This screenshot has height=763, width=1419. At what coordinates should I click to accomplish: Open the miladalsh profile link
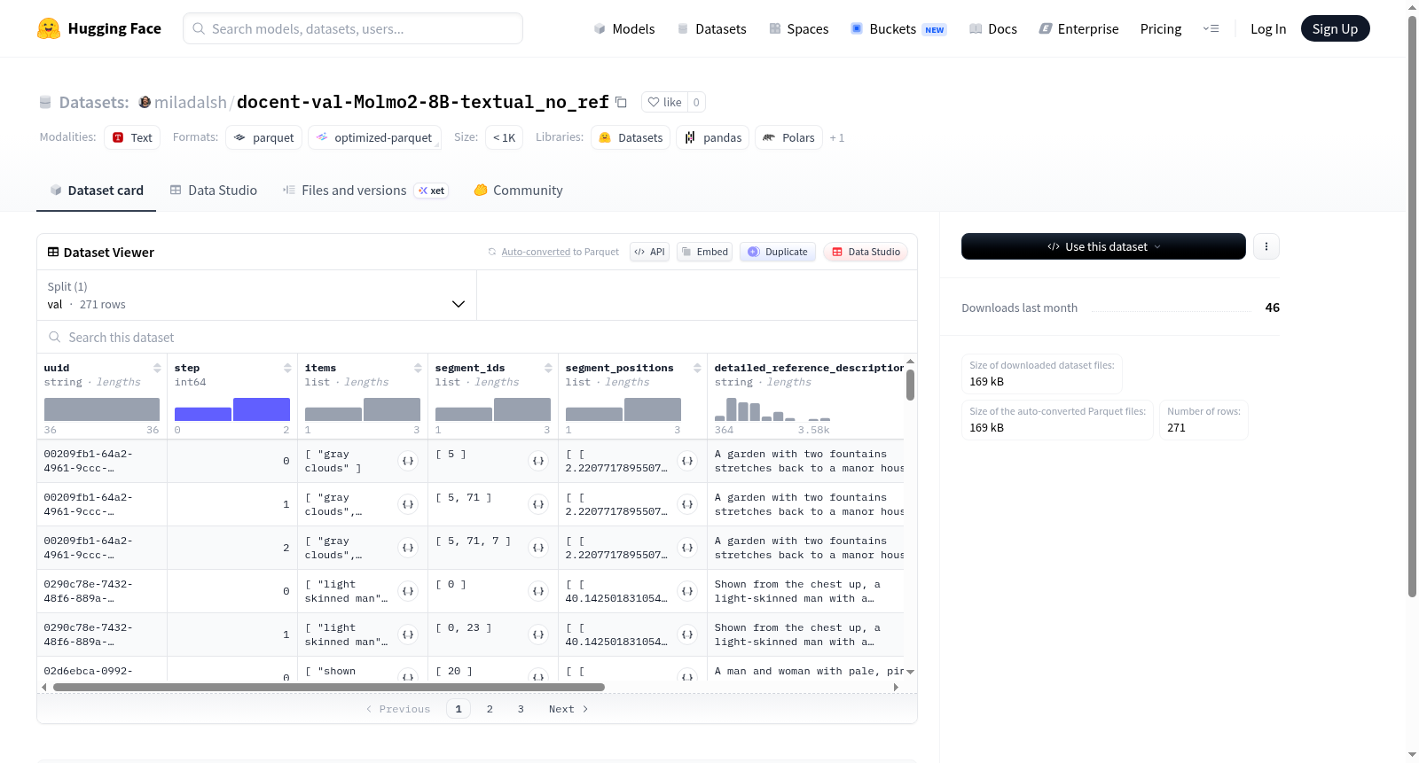point(191,102)
